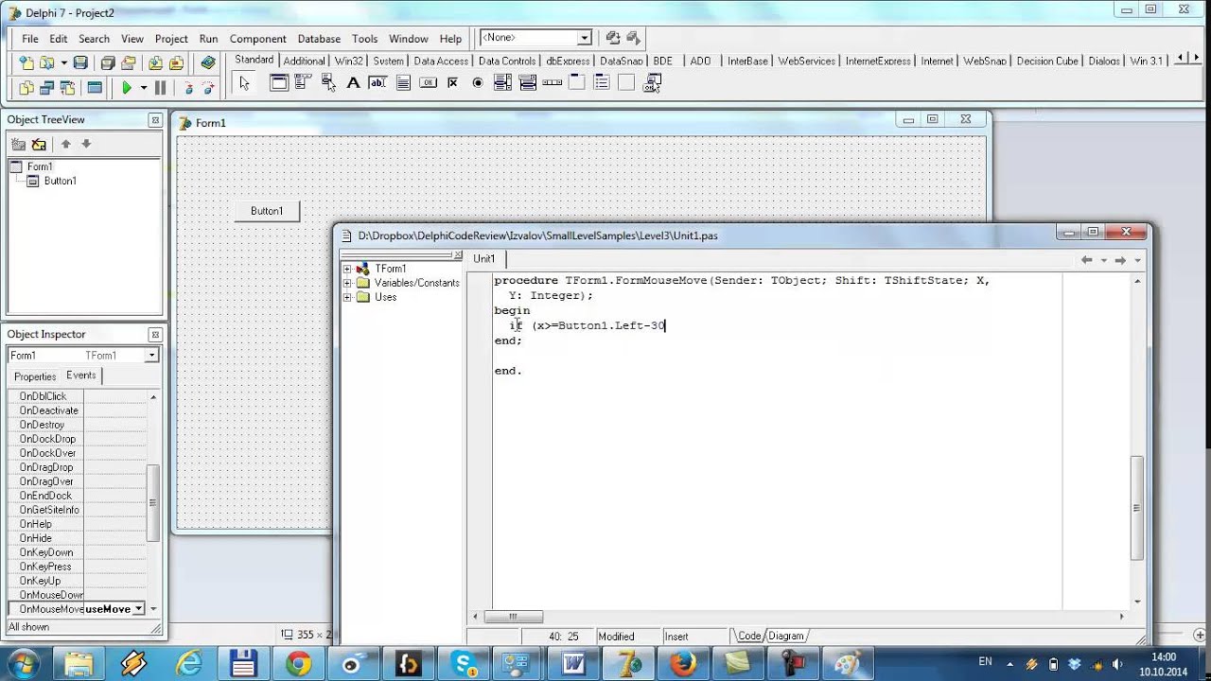Open dropdown arrow beside Run button
The height and width of the screenshot is (681, 1211).
click(144, 88)
